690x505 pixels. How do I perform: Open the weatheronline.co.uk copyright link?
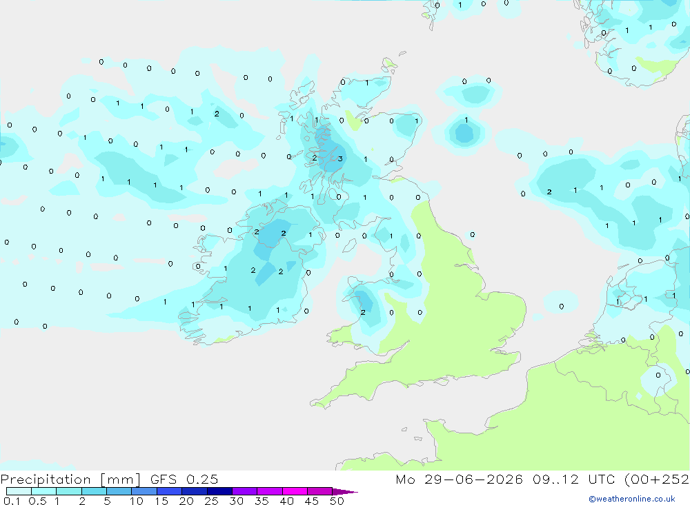click(632, 499)
